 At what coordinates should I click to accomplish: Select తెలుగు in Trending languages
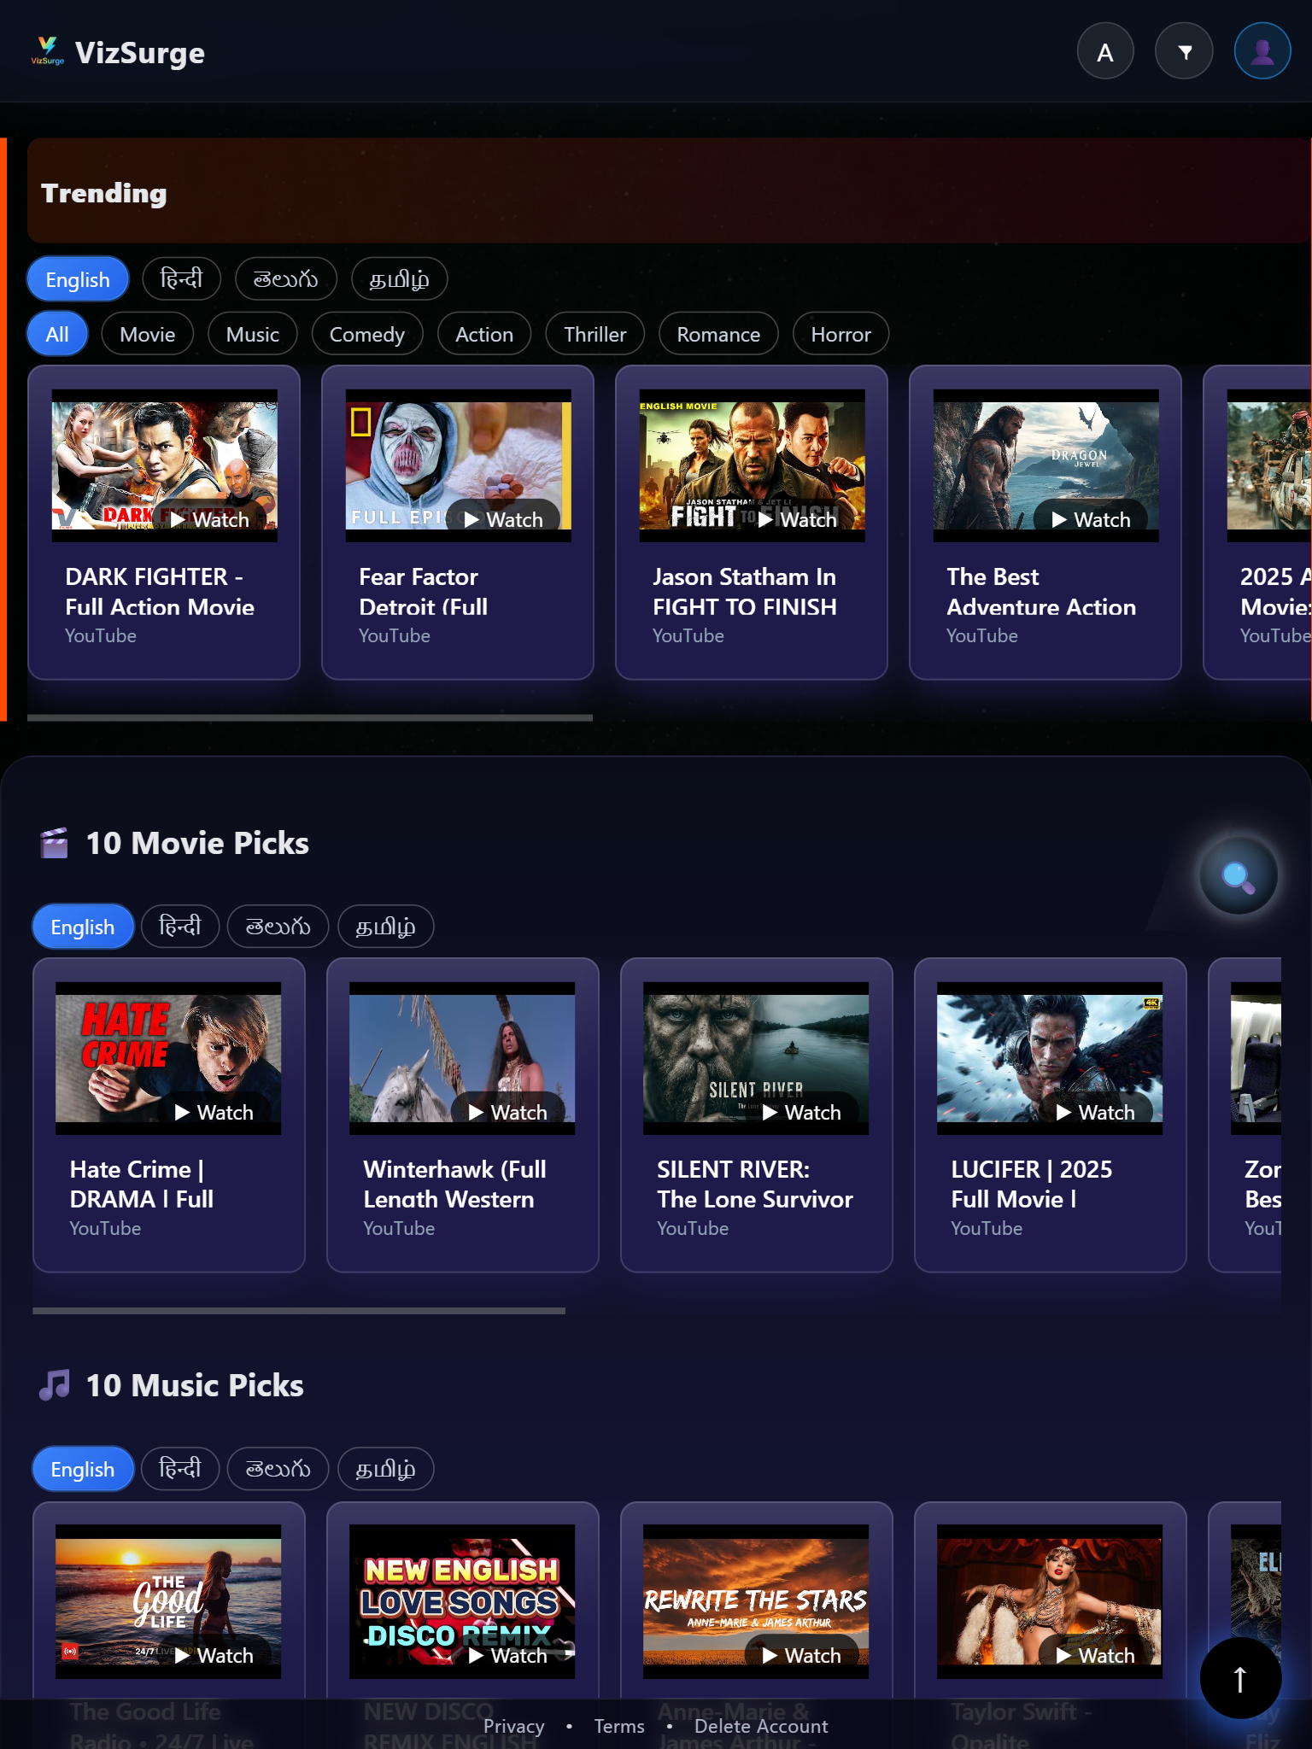286,279
